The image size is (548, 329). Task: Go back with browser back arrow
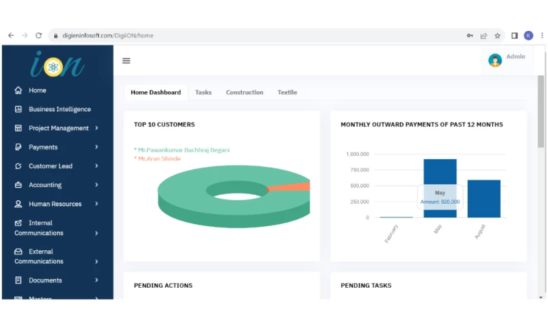(x=11, y=36)
